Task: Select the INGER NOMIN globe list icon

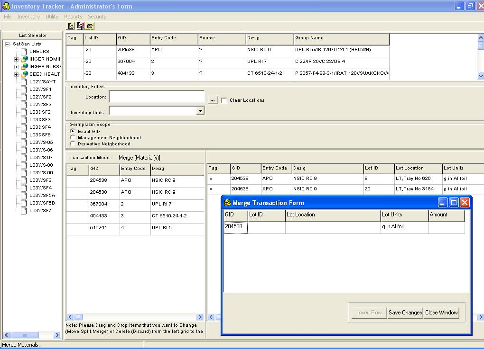Action: pyautogui.click(x=25, y=59)
